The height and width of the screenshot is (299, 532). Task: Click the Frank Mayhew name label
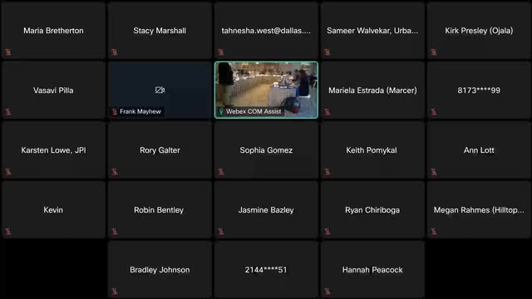[140, 111]
